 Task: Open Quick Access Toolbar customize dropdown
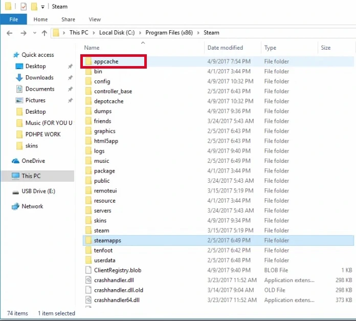pyautogui.click(x=42, y=7)
